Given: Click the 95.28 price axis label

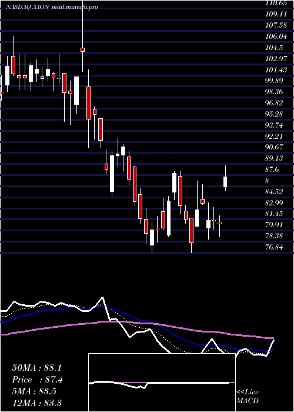Looking at the screenshot, I should point(275,114).
